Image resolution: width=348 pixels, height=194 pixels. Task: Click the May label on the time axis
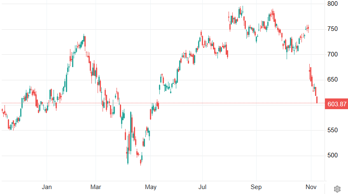point(151,187)
